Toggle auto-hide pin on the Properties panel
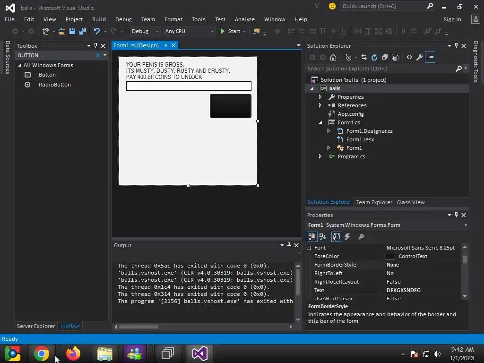The height and width of the screenshot is (363, 484). pyautogui.click(x=456, y=215)
